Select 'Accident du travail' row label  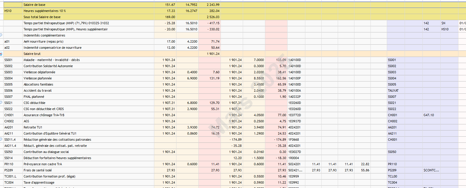[38, 90]
